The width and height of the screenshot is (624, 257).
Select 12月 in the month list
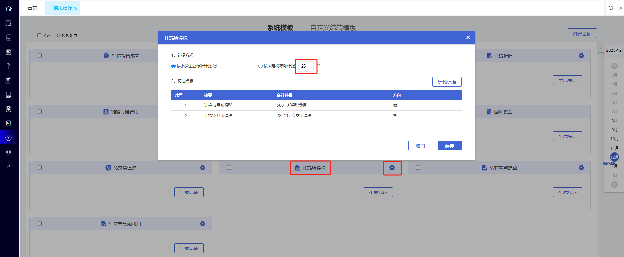click(615, 157)
